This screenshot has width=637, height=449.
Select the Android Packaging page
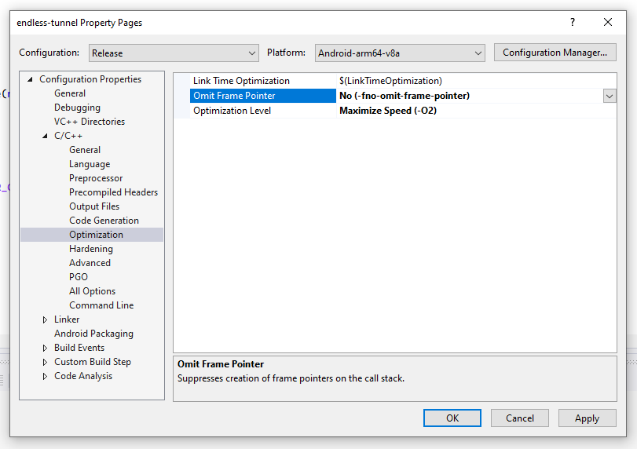[93, 334]
